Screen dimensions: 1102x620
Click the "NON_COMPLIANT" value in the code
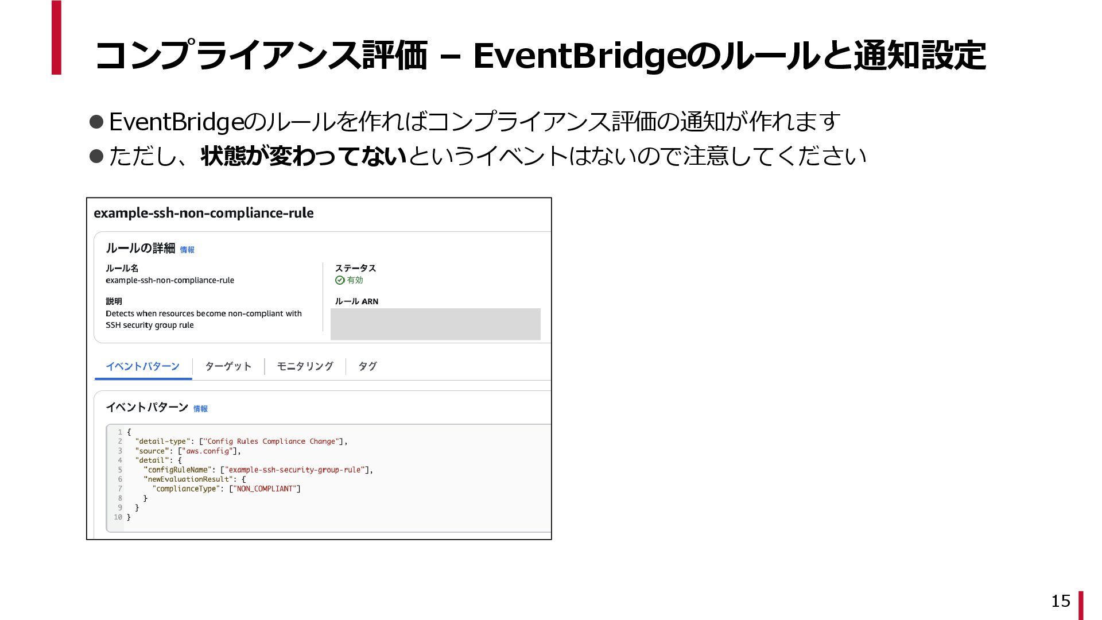tap(265, 489)
